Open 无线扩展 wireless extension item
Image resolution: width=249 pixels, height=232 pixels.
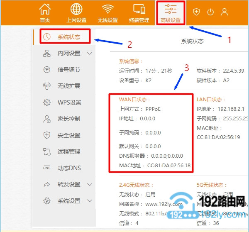(x=68, y=86)
